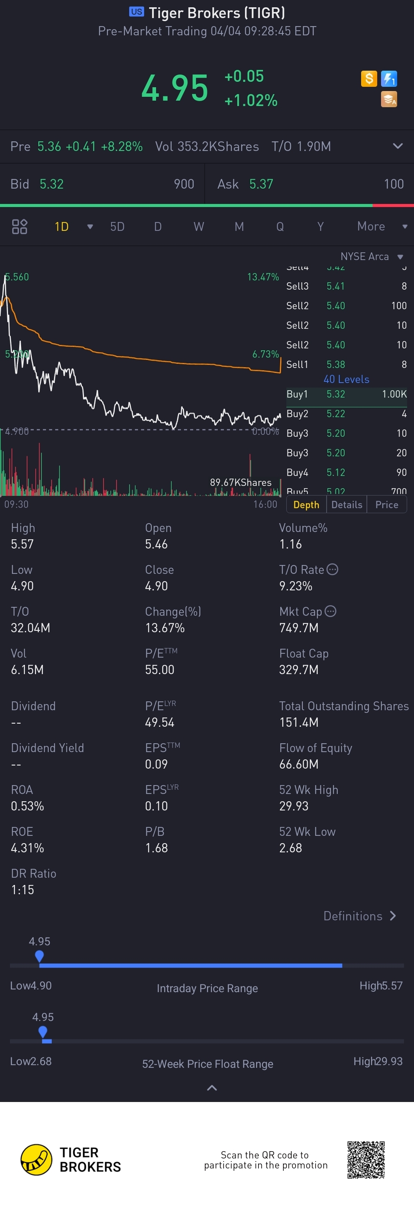
Task: Switch to the Q quarterly chart tab
Action: (280, 227)
